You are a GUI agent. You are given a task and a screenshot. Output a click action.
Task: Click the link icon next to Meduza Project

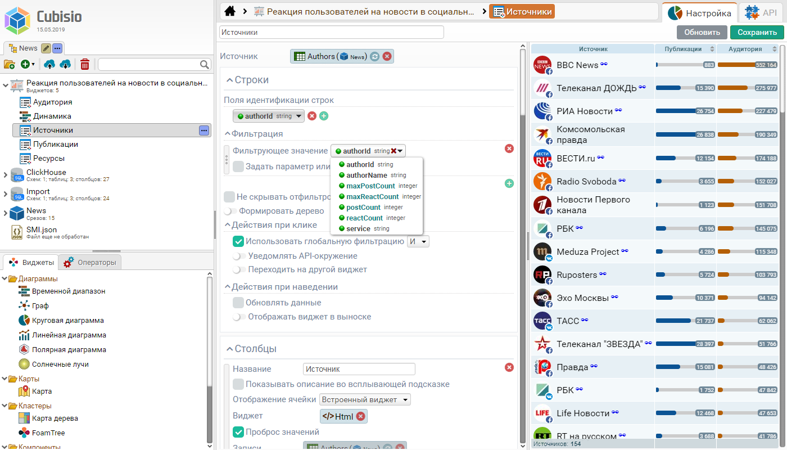(625, 251)
